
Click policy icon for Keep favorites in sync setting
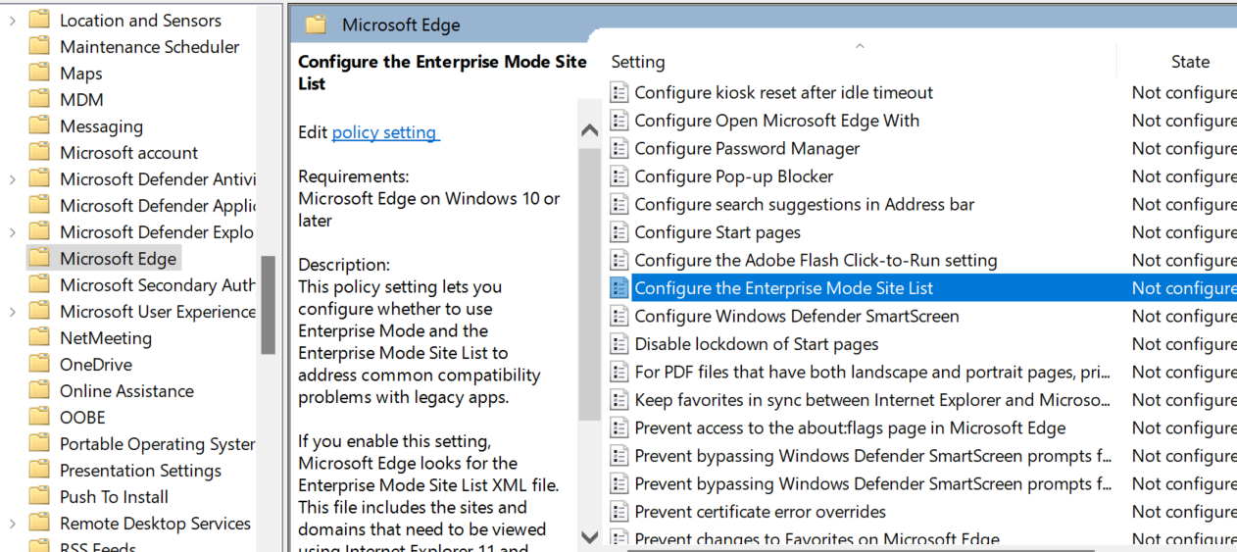(x=618, y=400)
